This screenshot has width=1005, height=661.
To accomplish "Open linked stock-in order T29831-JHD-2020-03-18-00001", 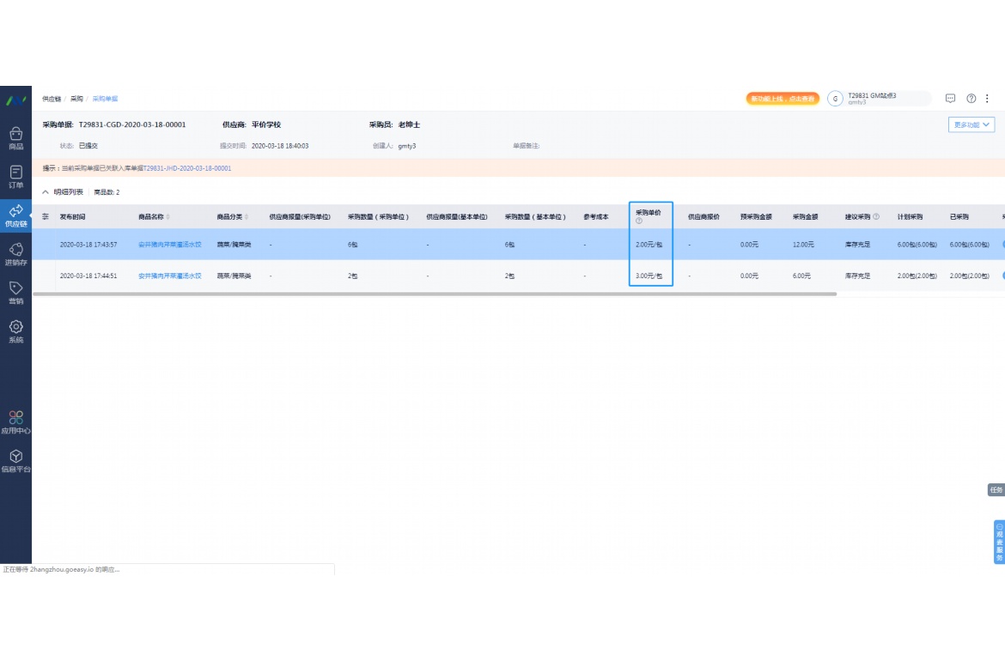I will pyautogui.click(x=186, y=168).
